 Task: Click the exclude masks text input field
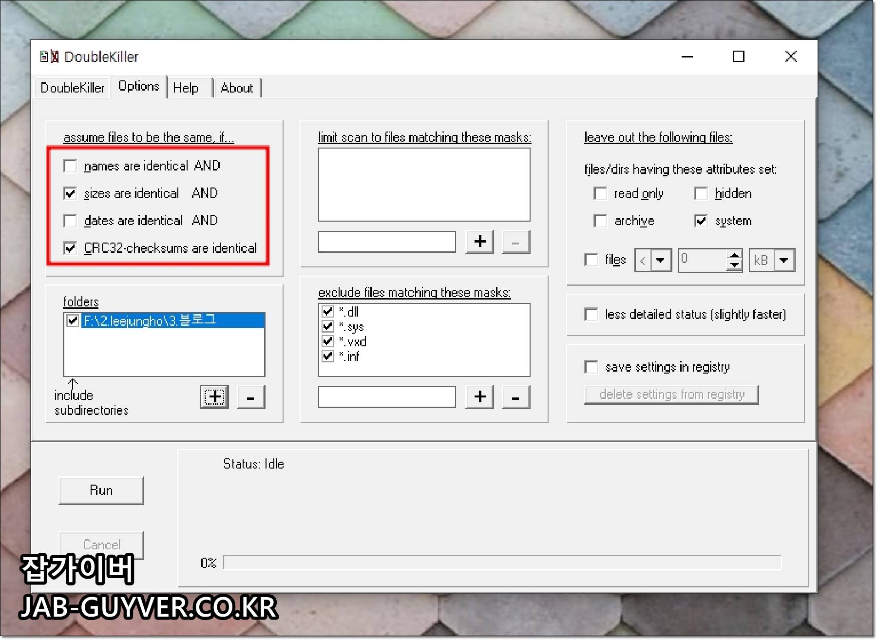click(387, 397)
